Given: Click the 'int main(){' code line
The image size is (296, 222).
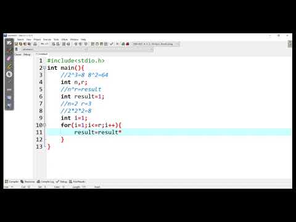Looking at the screenshot, I should [x=65, y=68].
